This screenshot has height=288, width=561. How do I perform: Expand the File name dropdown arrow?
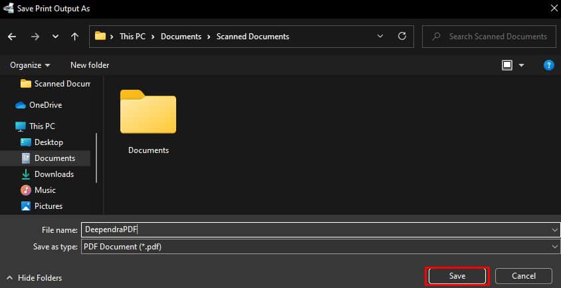pos(554,230)
